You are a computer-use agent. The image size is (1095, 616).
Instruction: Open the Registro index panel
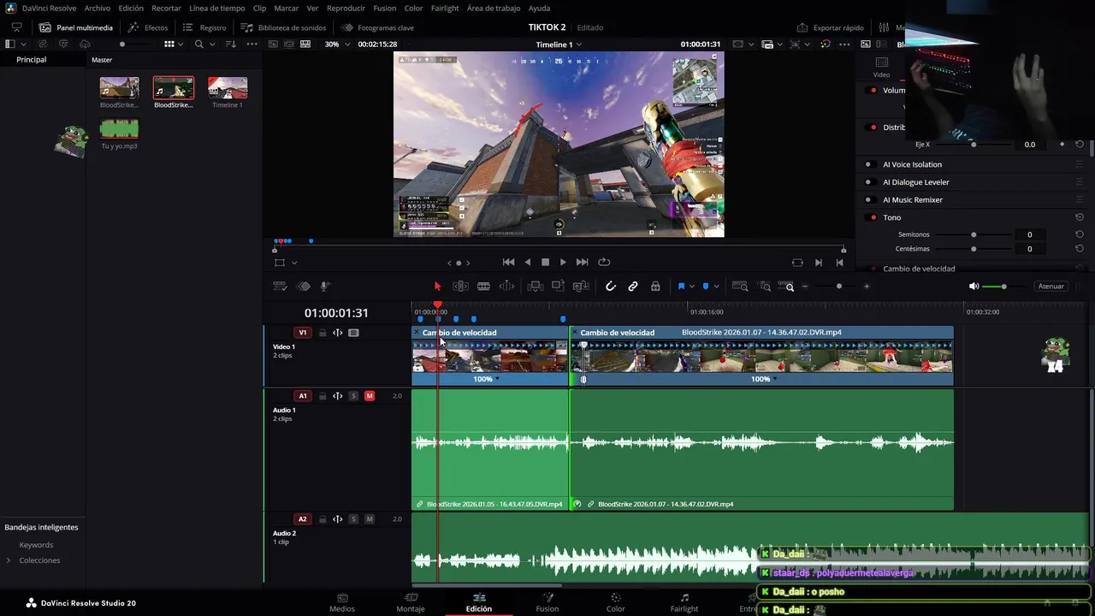tap(204, 27)
